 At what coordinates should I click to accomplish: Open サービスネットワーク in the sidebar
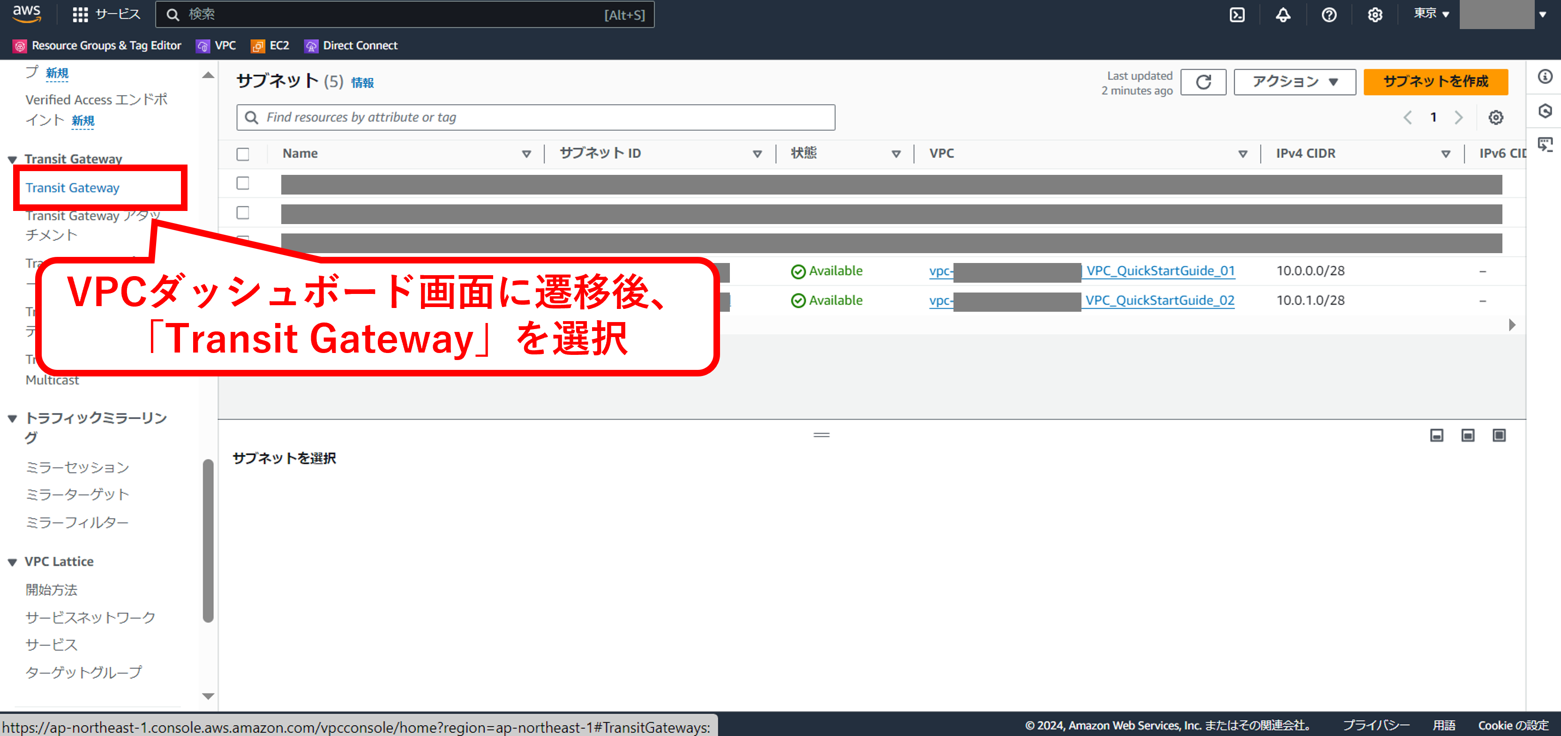point(90,618)
